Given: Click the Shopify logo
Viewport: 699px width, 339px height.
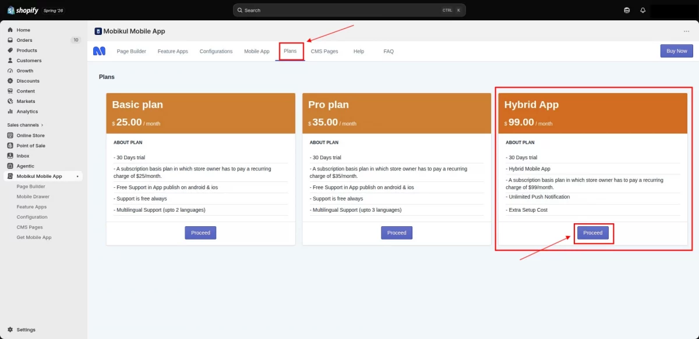Looking at the screenshot, I should pos(23,10).
